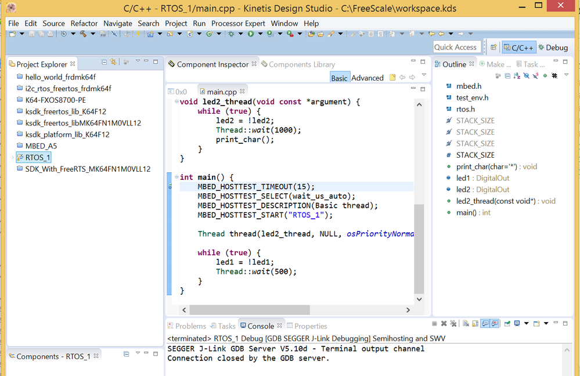Toggle Hide Static Members in Outline toolbar

click(x=535, y=76)
